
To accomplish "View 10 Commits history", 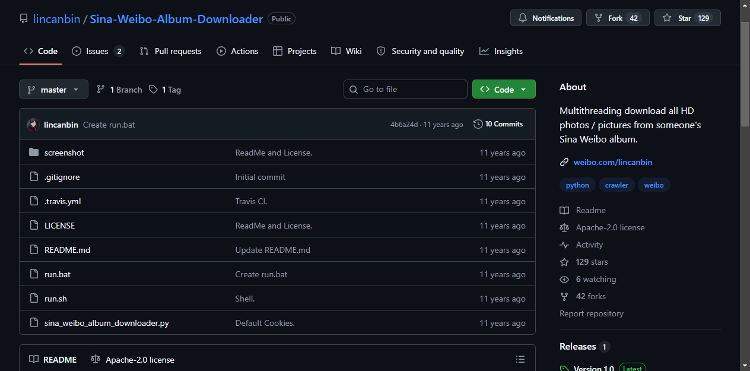I will pyautogui.click(x=498, y=124).
